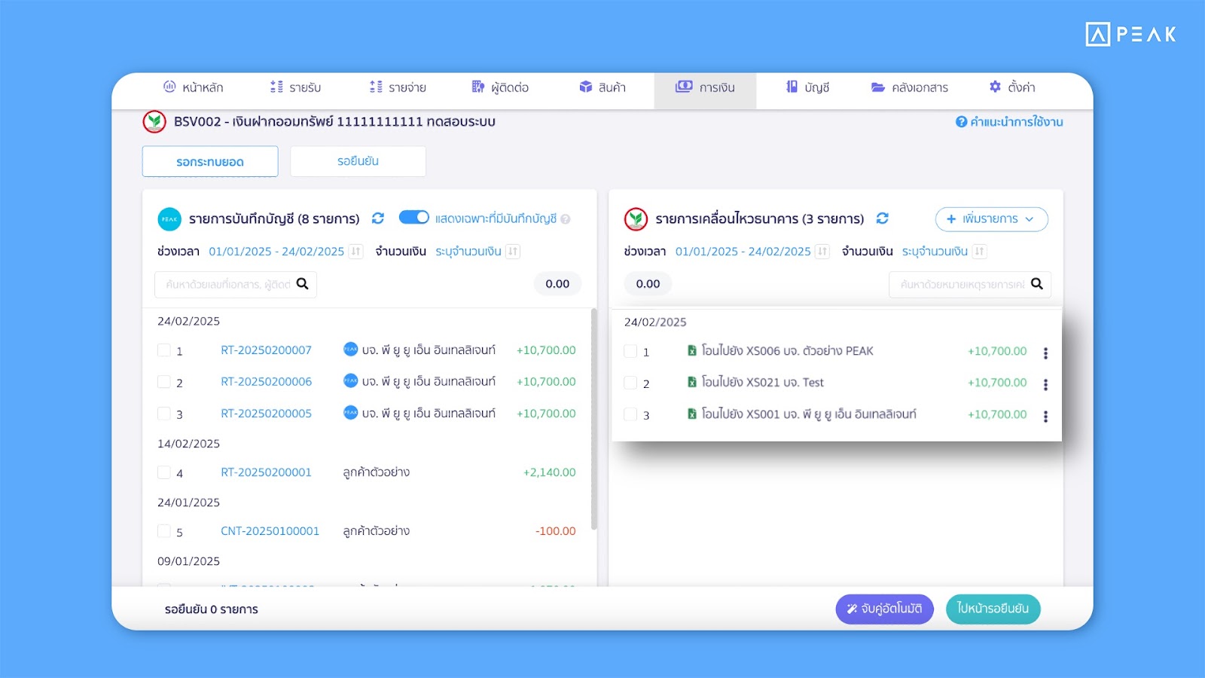This screenshot has width=1205, height=678.
Task: Click sort icon beside accounting date range
Action: pos(356,252)
